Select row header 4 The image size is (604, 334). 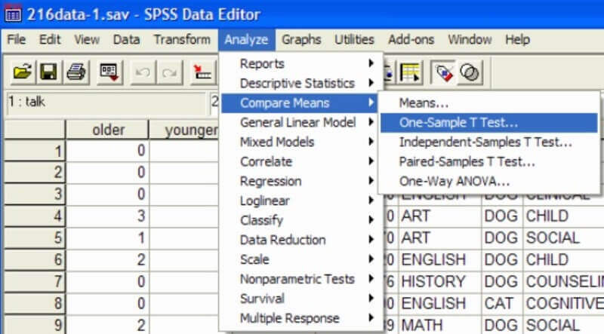[35, 216]
